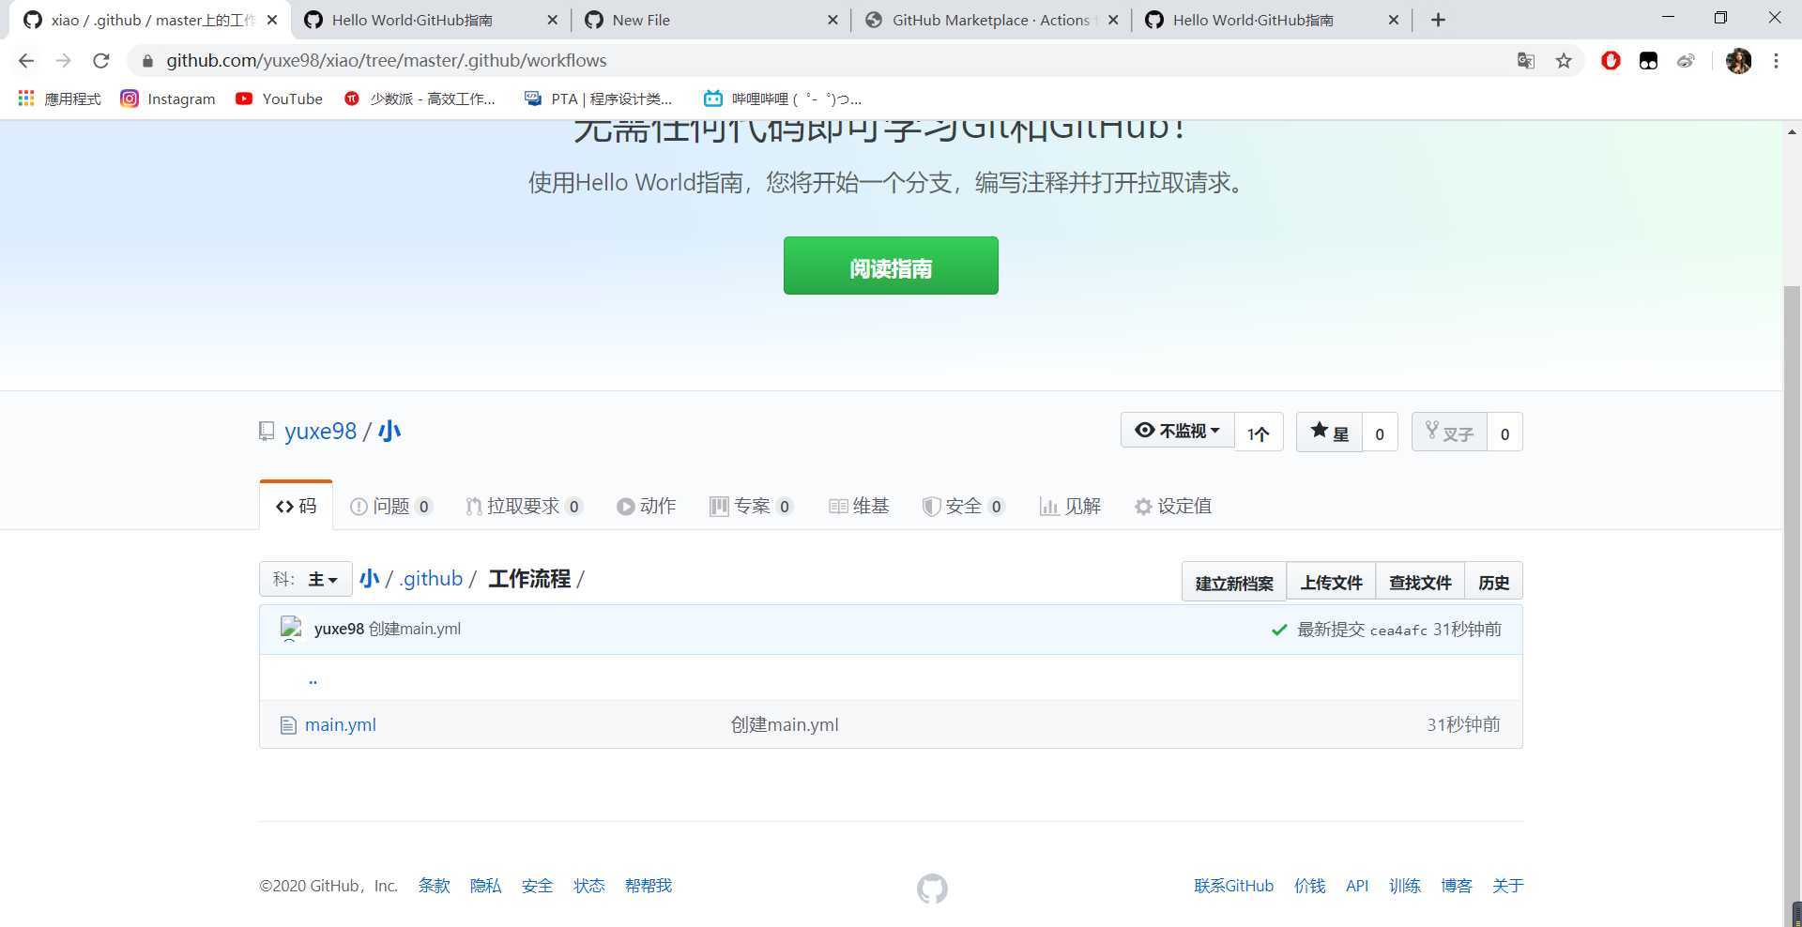Open the branch selector 科: 主 dropdown
The width and height of the screenshot is (1802, 927).
tap(305, 579)
